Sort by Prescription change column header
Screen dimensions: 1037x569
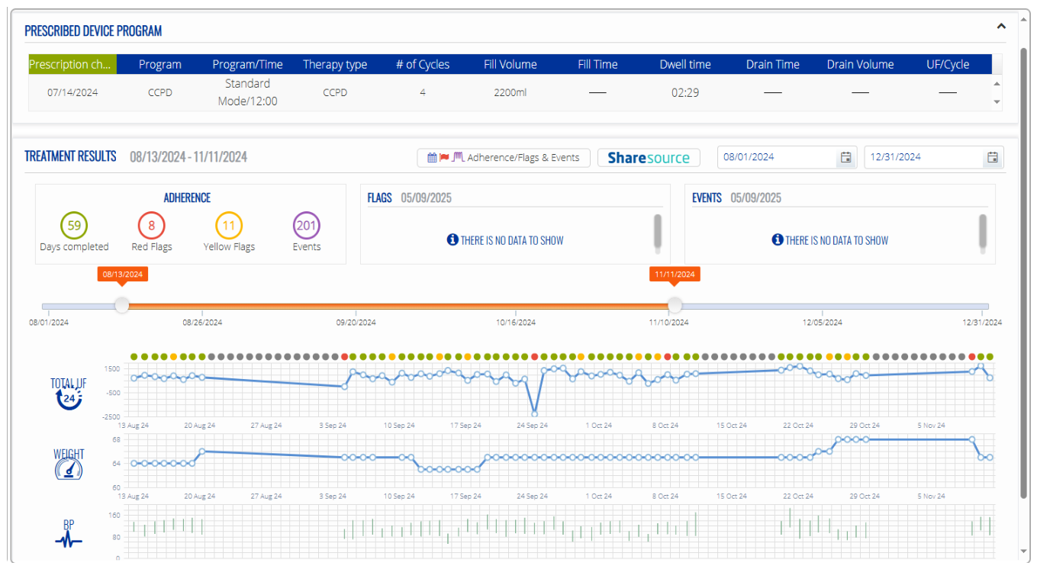[x=72, y=64]
